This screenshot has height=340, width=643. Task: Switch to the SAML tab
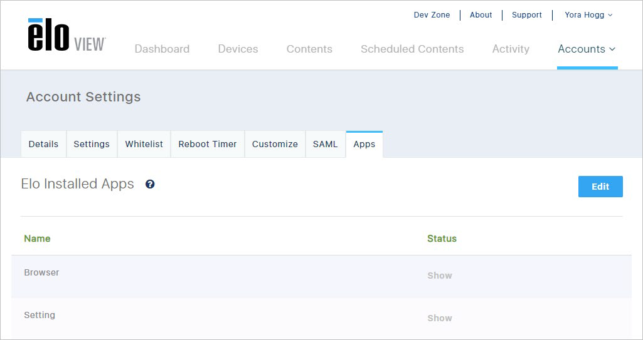pyautogui.click(x=325, y=144)
